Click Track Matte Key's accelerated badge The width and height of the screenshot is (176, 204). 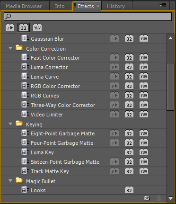[114, 171]
